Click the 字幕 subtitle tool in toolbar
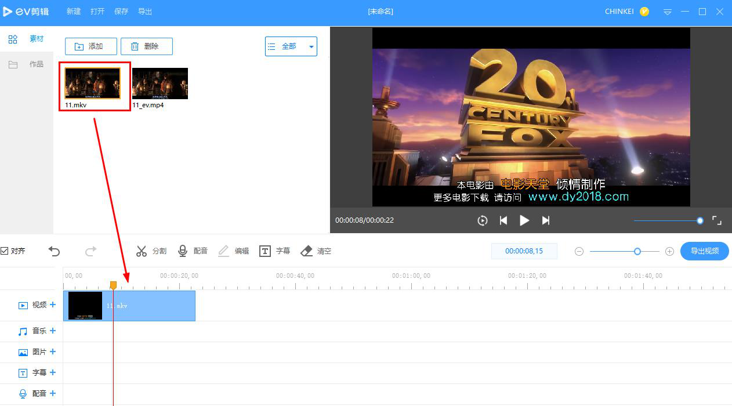Image resolution: width=732 pixels, height=406 pixels. 275,251
